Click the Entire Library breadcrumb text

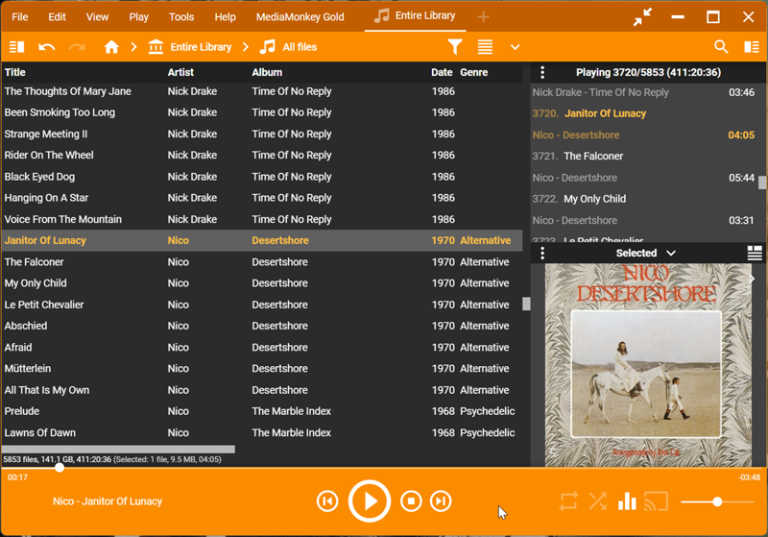(x=201, y=47)
